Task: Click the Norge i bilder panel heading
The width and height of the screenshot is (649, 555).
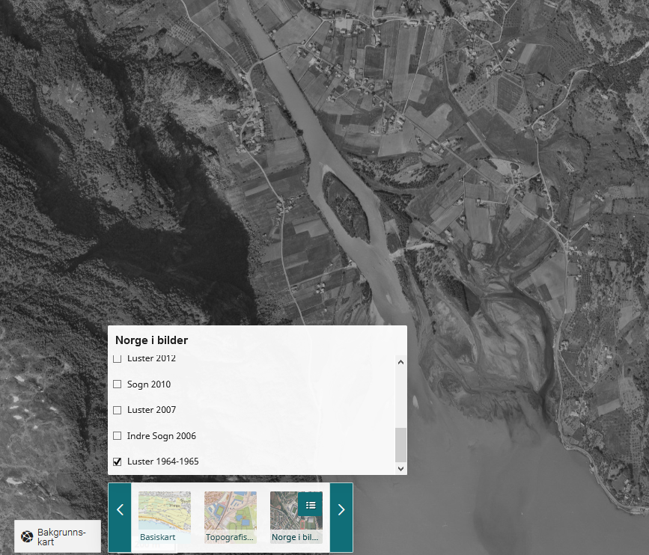Action: pos(151,340)
